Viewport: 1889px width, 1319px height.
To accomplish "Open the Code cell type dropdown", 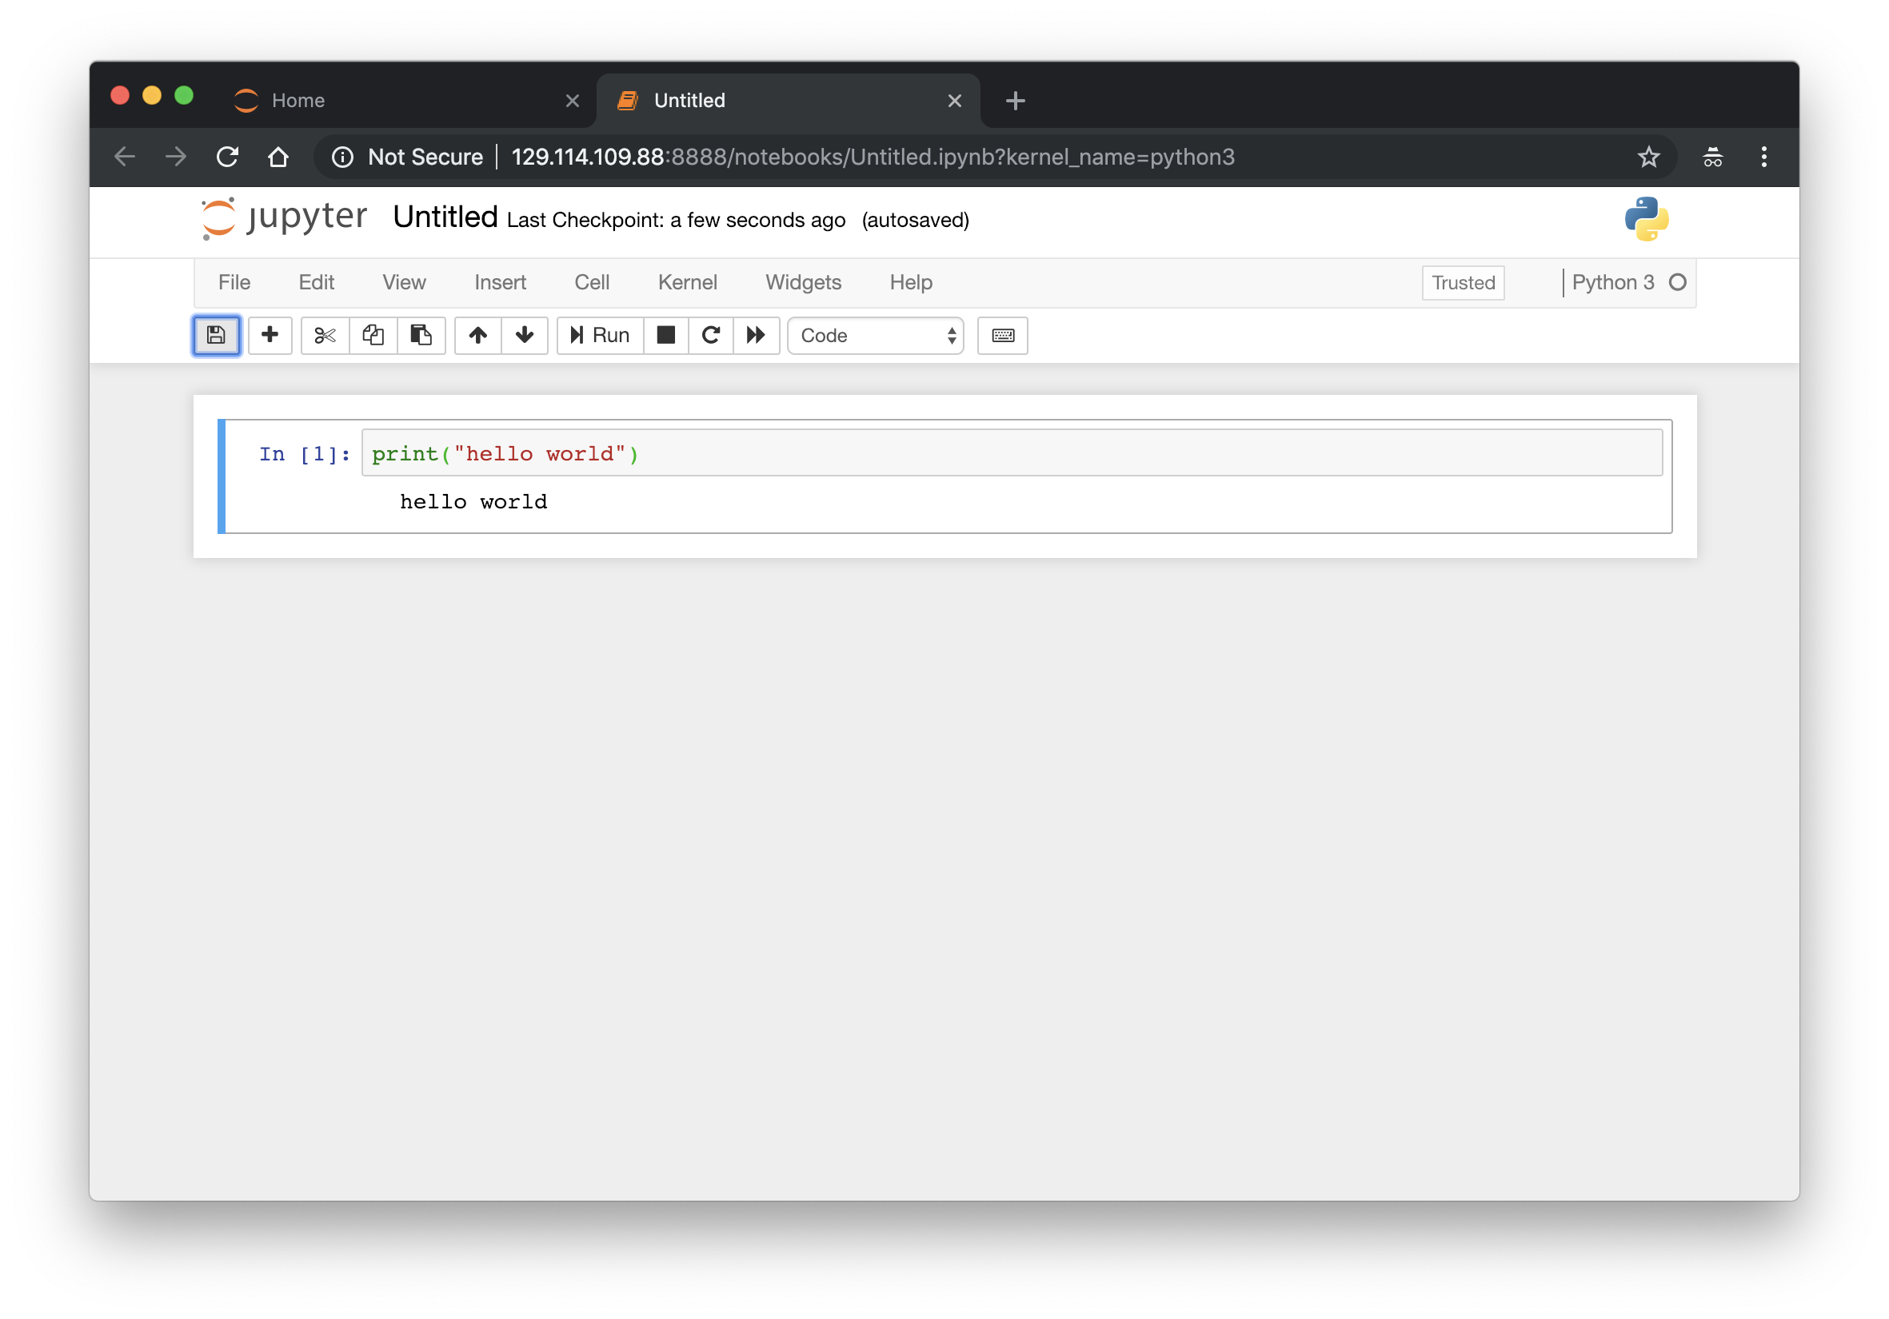I will [875, 336].
